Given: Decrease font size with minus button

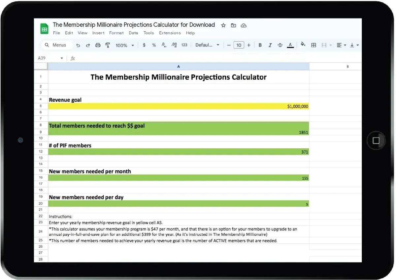Looking at the screenshot, I should 229,45.
